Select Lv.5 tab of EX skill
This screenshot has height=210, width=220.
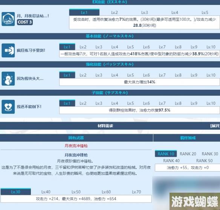[205, 12]
